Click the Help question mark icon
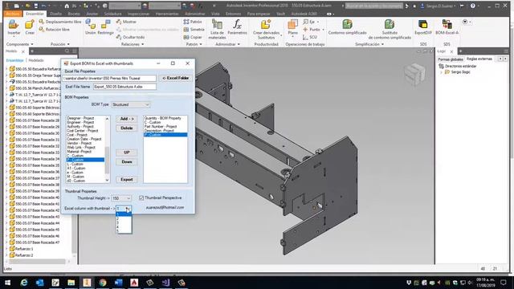The image size is (514, 289). pyautogui.click(x=473, y=6)
